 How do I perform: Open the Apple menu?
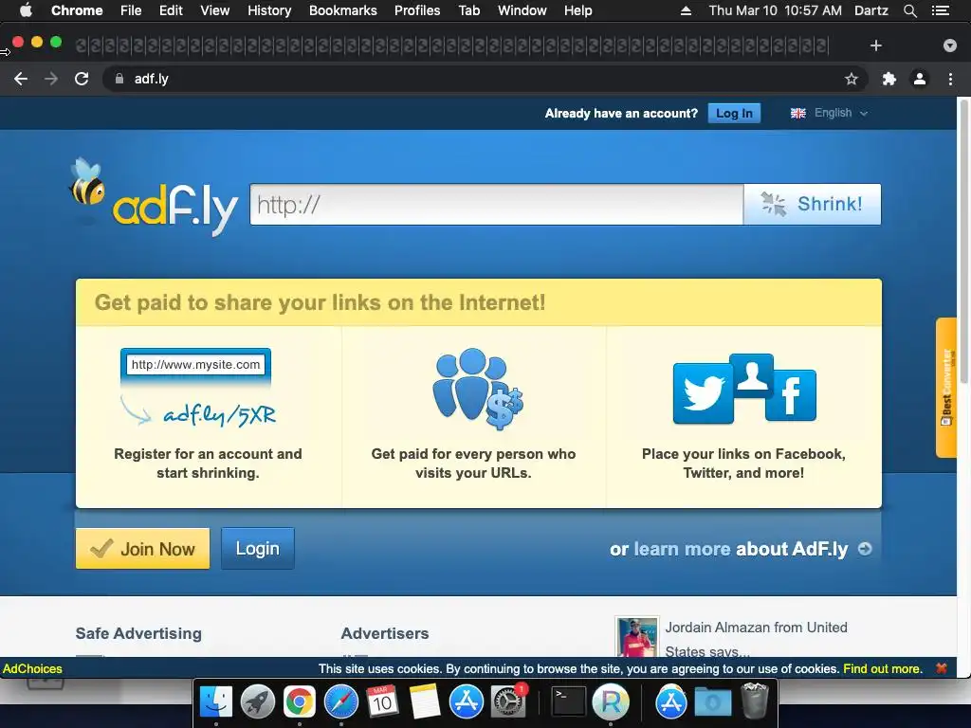tap(26, 10)
